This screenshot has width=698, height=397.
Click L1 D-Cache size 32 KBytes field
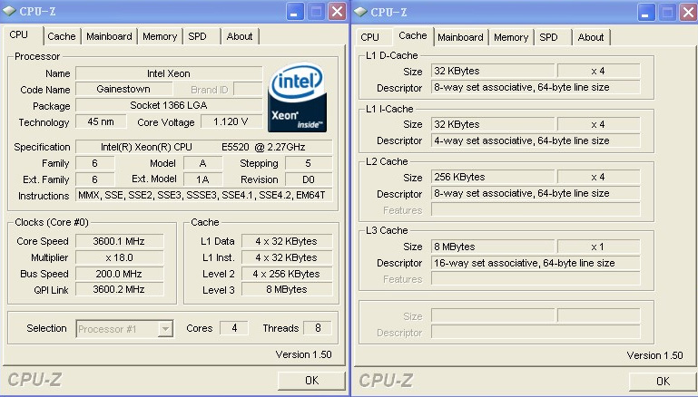[x=493, y=71]
